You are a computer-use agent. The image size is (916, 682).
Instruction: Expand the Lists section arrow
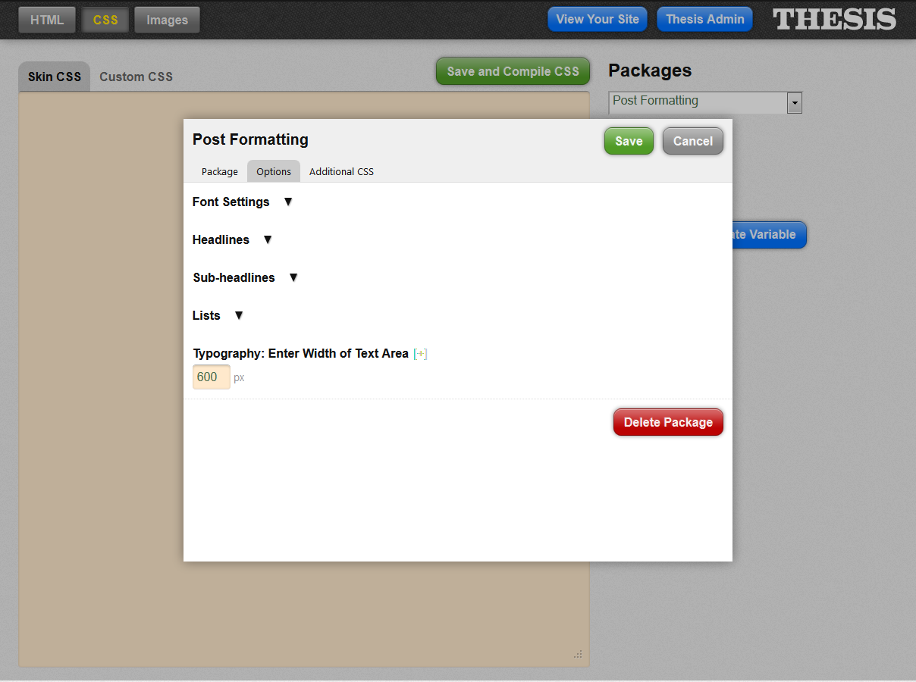(238, 315)
